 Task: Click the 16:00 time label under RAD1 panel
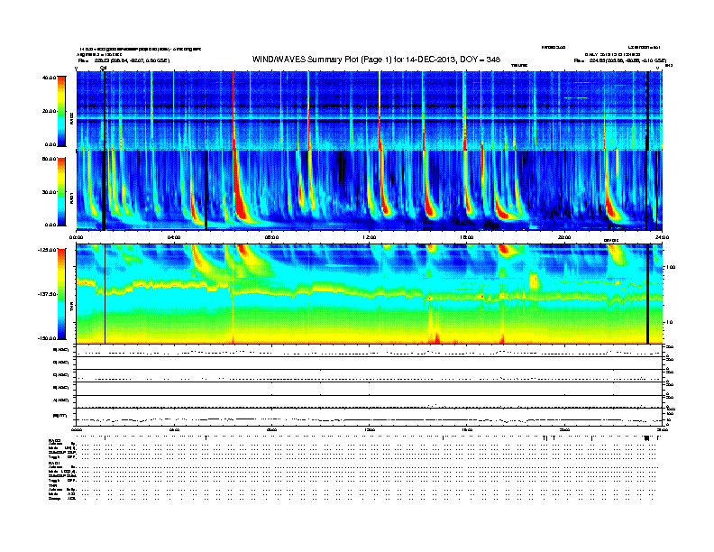[x=467, y=237]
